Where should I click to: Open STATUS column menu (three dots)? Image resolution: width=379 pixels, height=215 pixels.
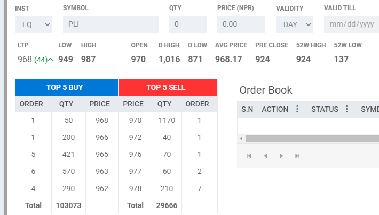tap(346, 109)
